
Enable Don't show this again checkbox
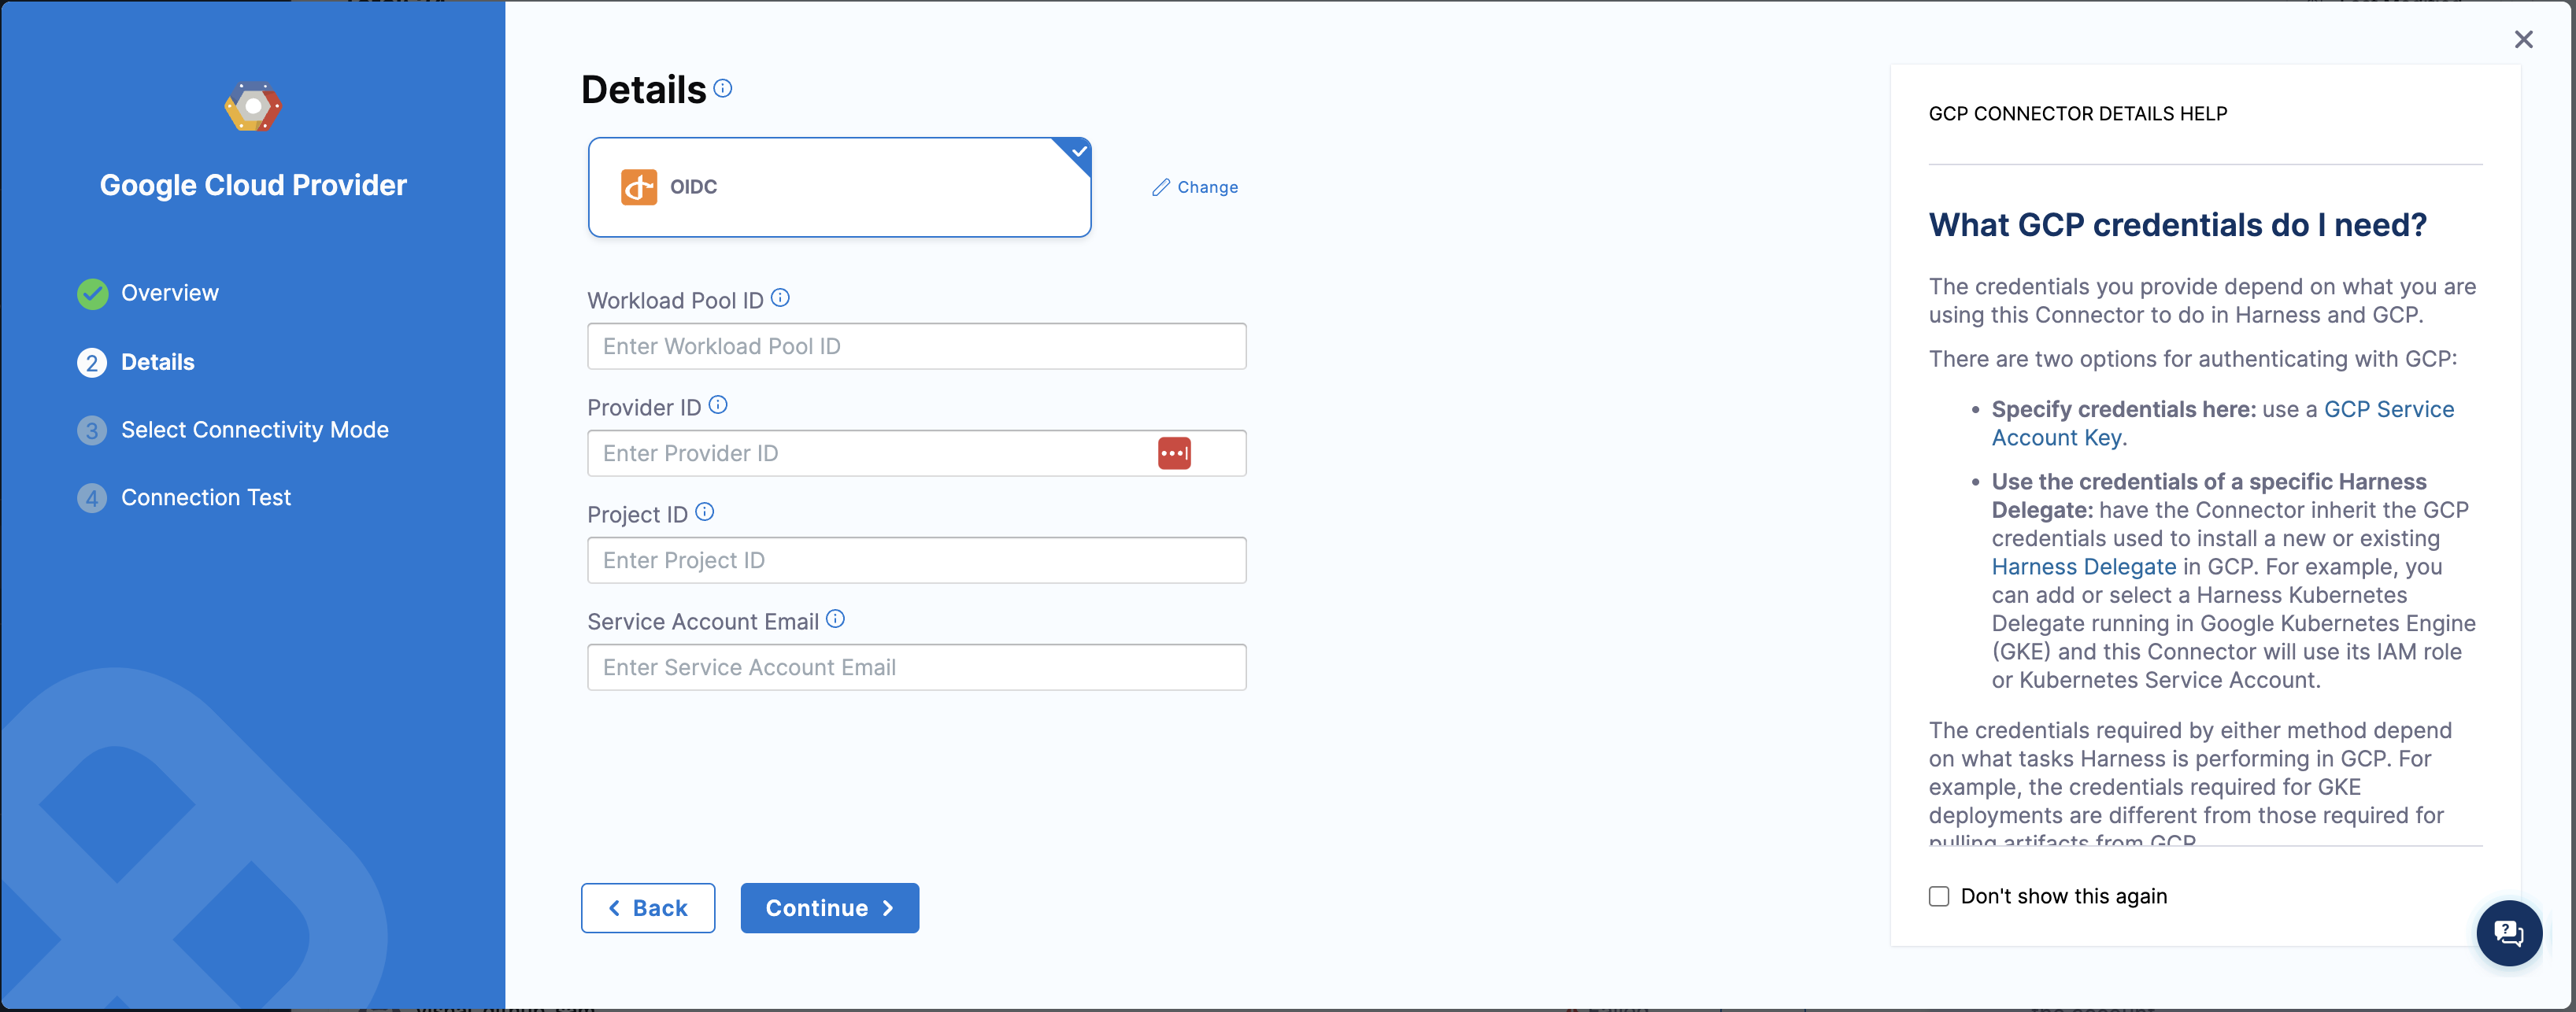coord(1939,896)
